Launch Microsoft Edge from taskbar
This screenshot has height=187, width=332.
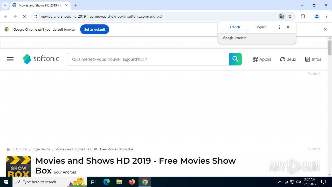(107, 182)
